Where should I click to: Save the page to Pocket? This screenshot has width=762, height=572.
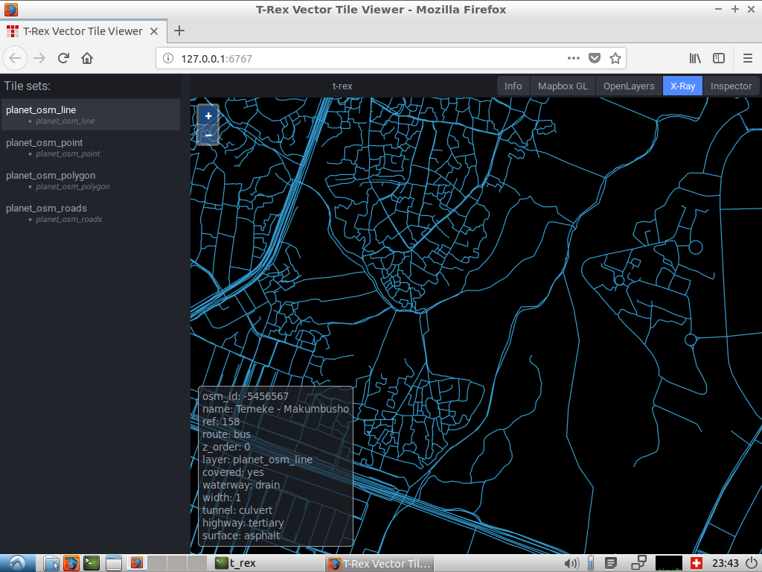point(595,58)
